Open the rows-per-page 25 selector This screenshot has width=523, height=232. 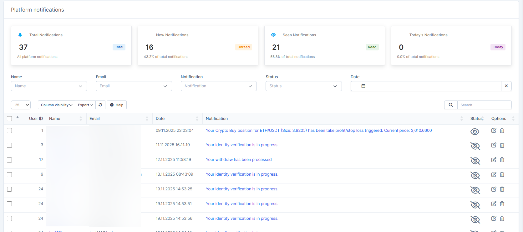coord(21,105)
